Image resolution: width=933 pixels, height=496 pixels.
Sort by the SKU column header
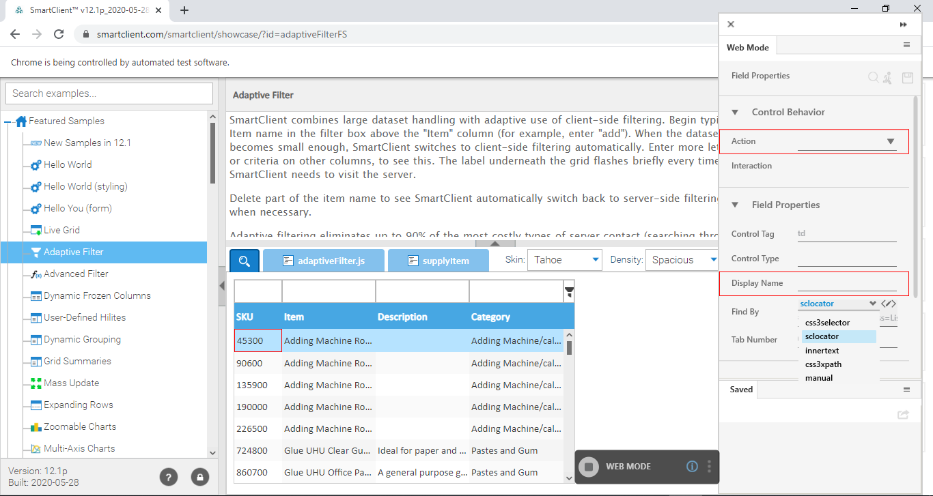(258, 317)
